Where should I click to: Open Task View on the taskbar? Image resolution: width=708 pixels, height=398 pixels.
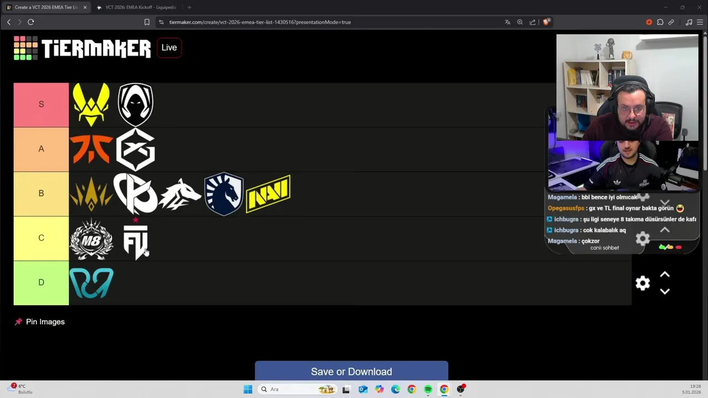click(x=346, y=389)
